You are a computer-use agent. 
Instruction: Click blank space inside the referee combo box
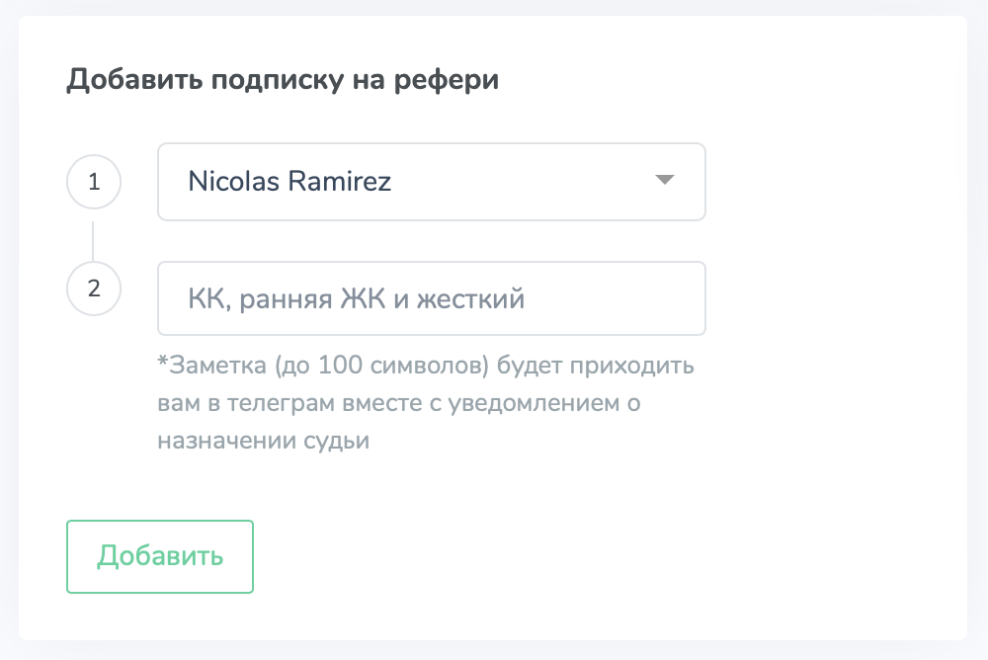click(x=523, y=182)
